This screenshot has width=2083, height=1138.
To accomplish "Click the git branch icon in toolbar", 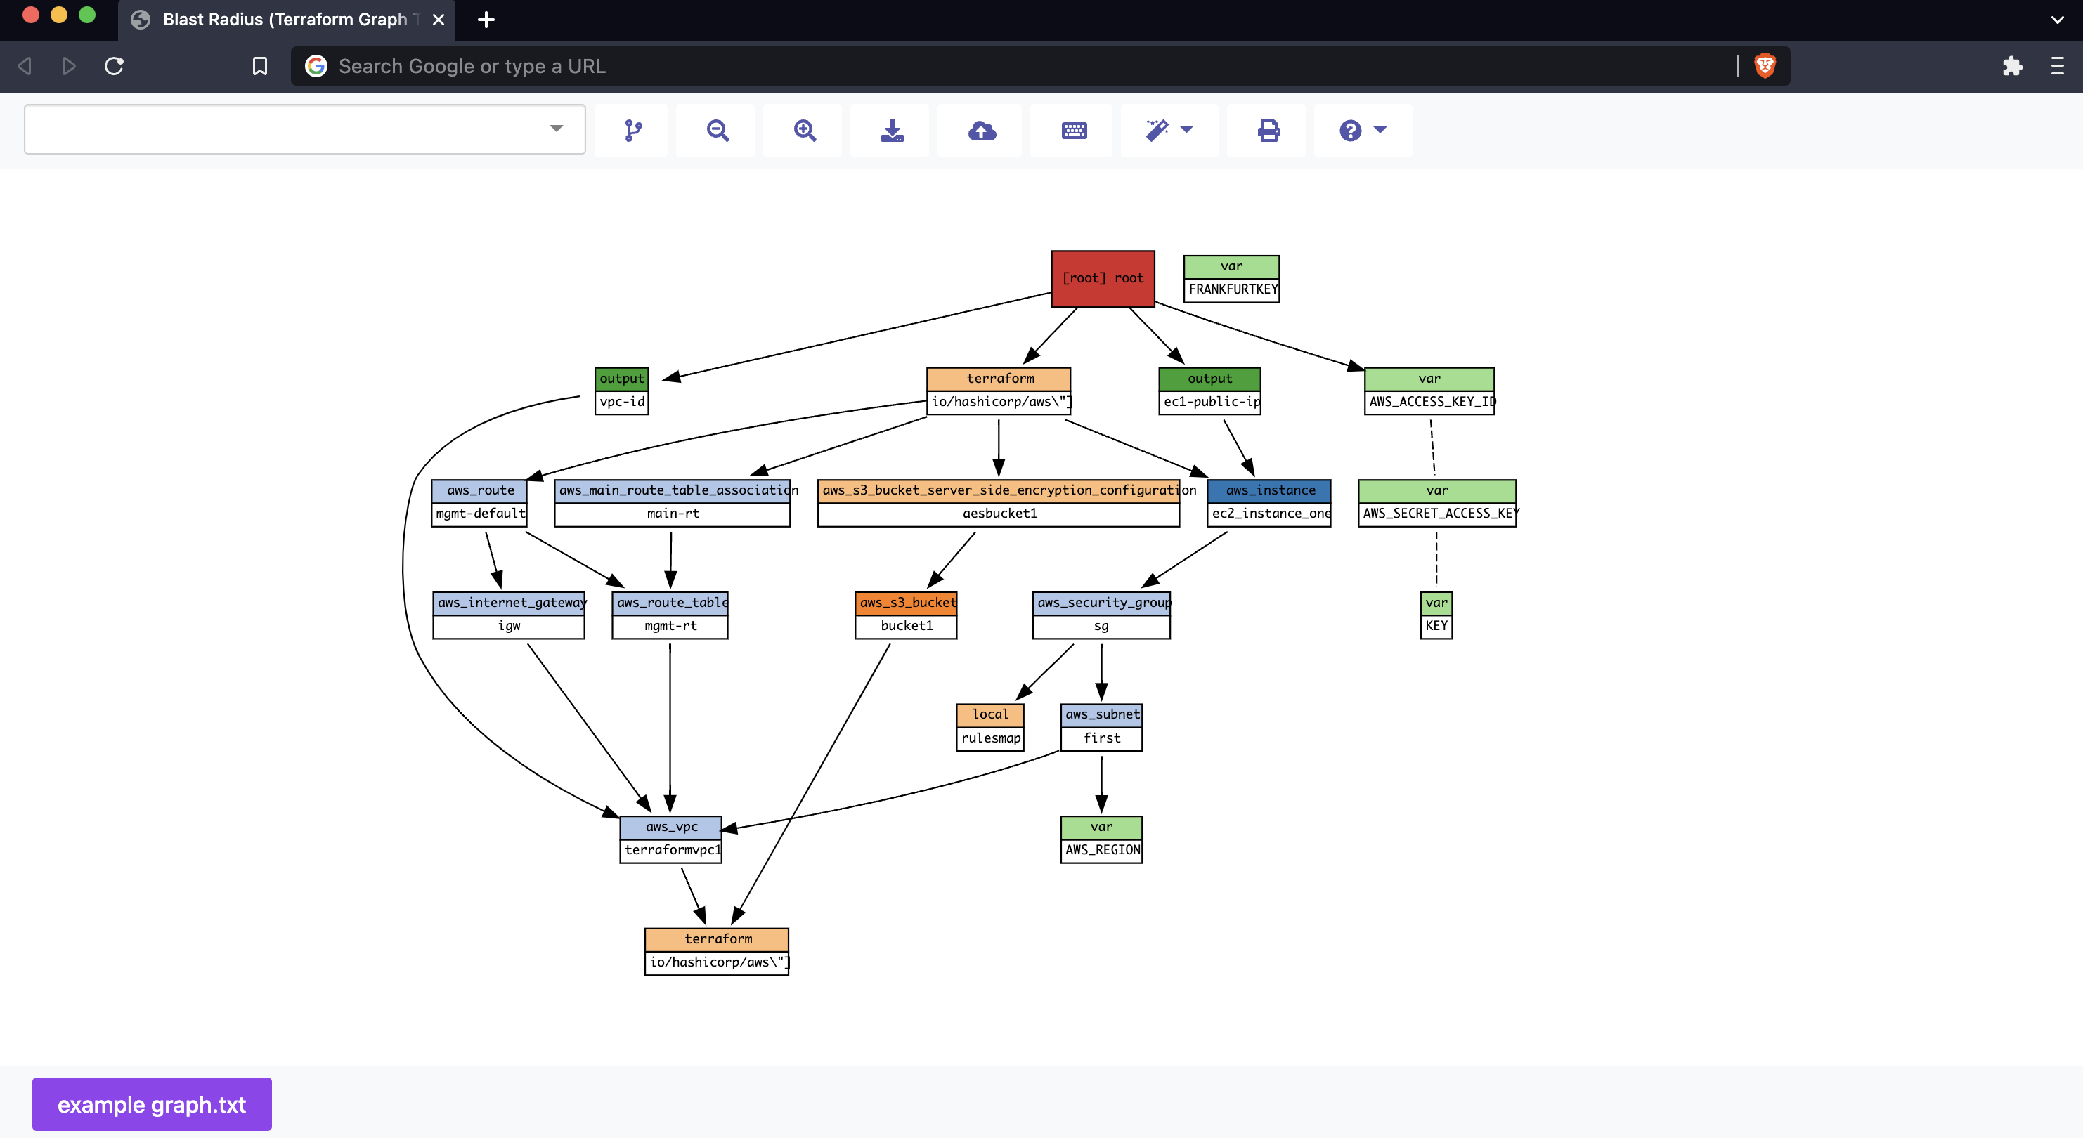I will (x=632, y=130).
